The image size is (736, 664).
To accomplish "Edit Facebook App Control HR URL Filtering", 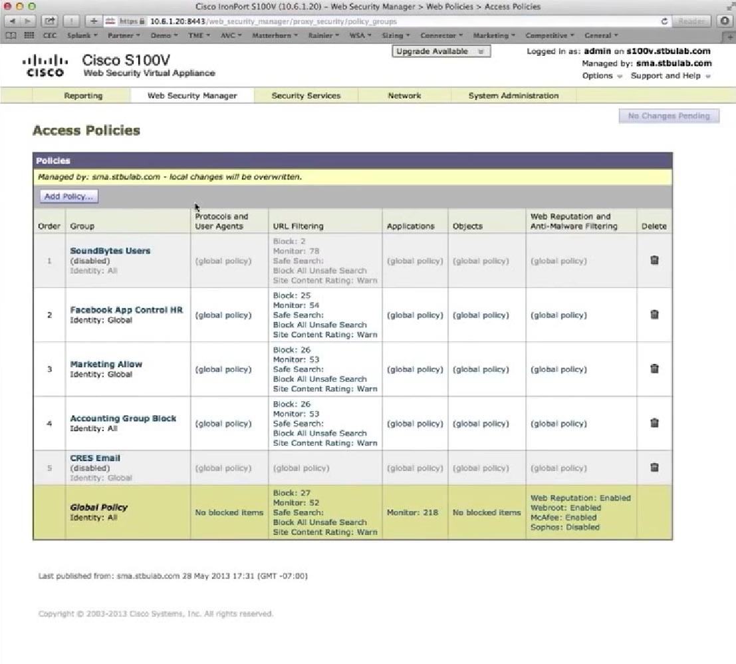I will tap(325, 315).
